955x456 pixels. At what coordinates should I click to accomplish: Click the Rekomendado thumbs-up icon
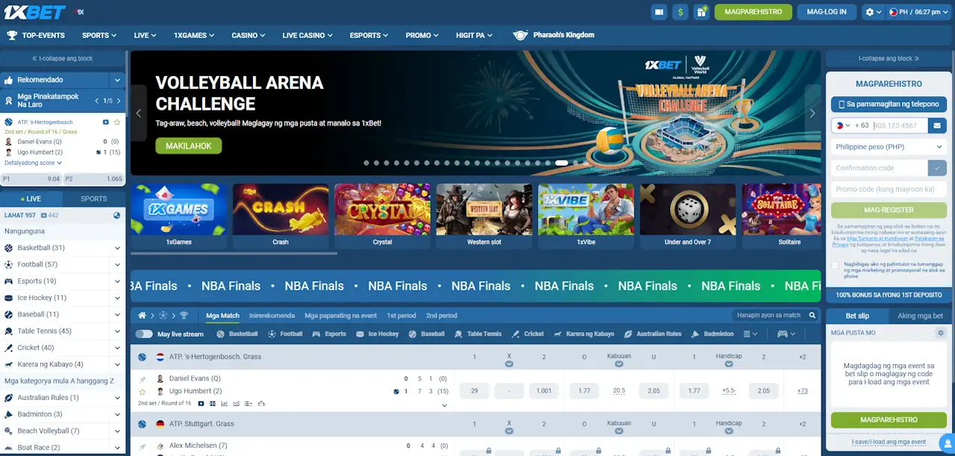coord(8,80)
